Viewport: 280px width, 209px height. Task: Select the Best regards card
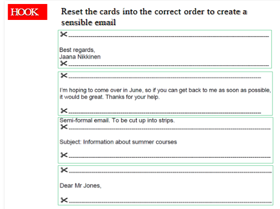pos(165,49)
